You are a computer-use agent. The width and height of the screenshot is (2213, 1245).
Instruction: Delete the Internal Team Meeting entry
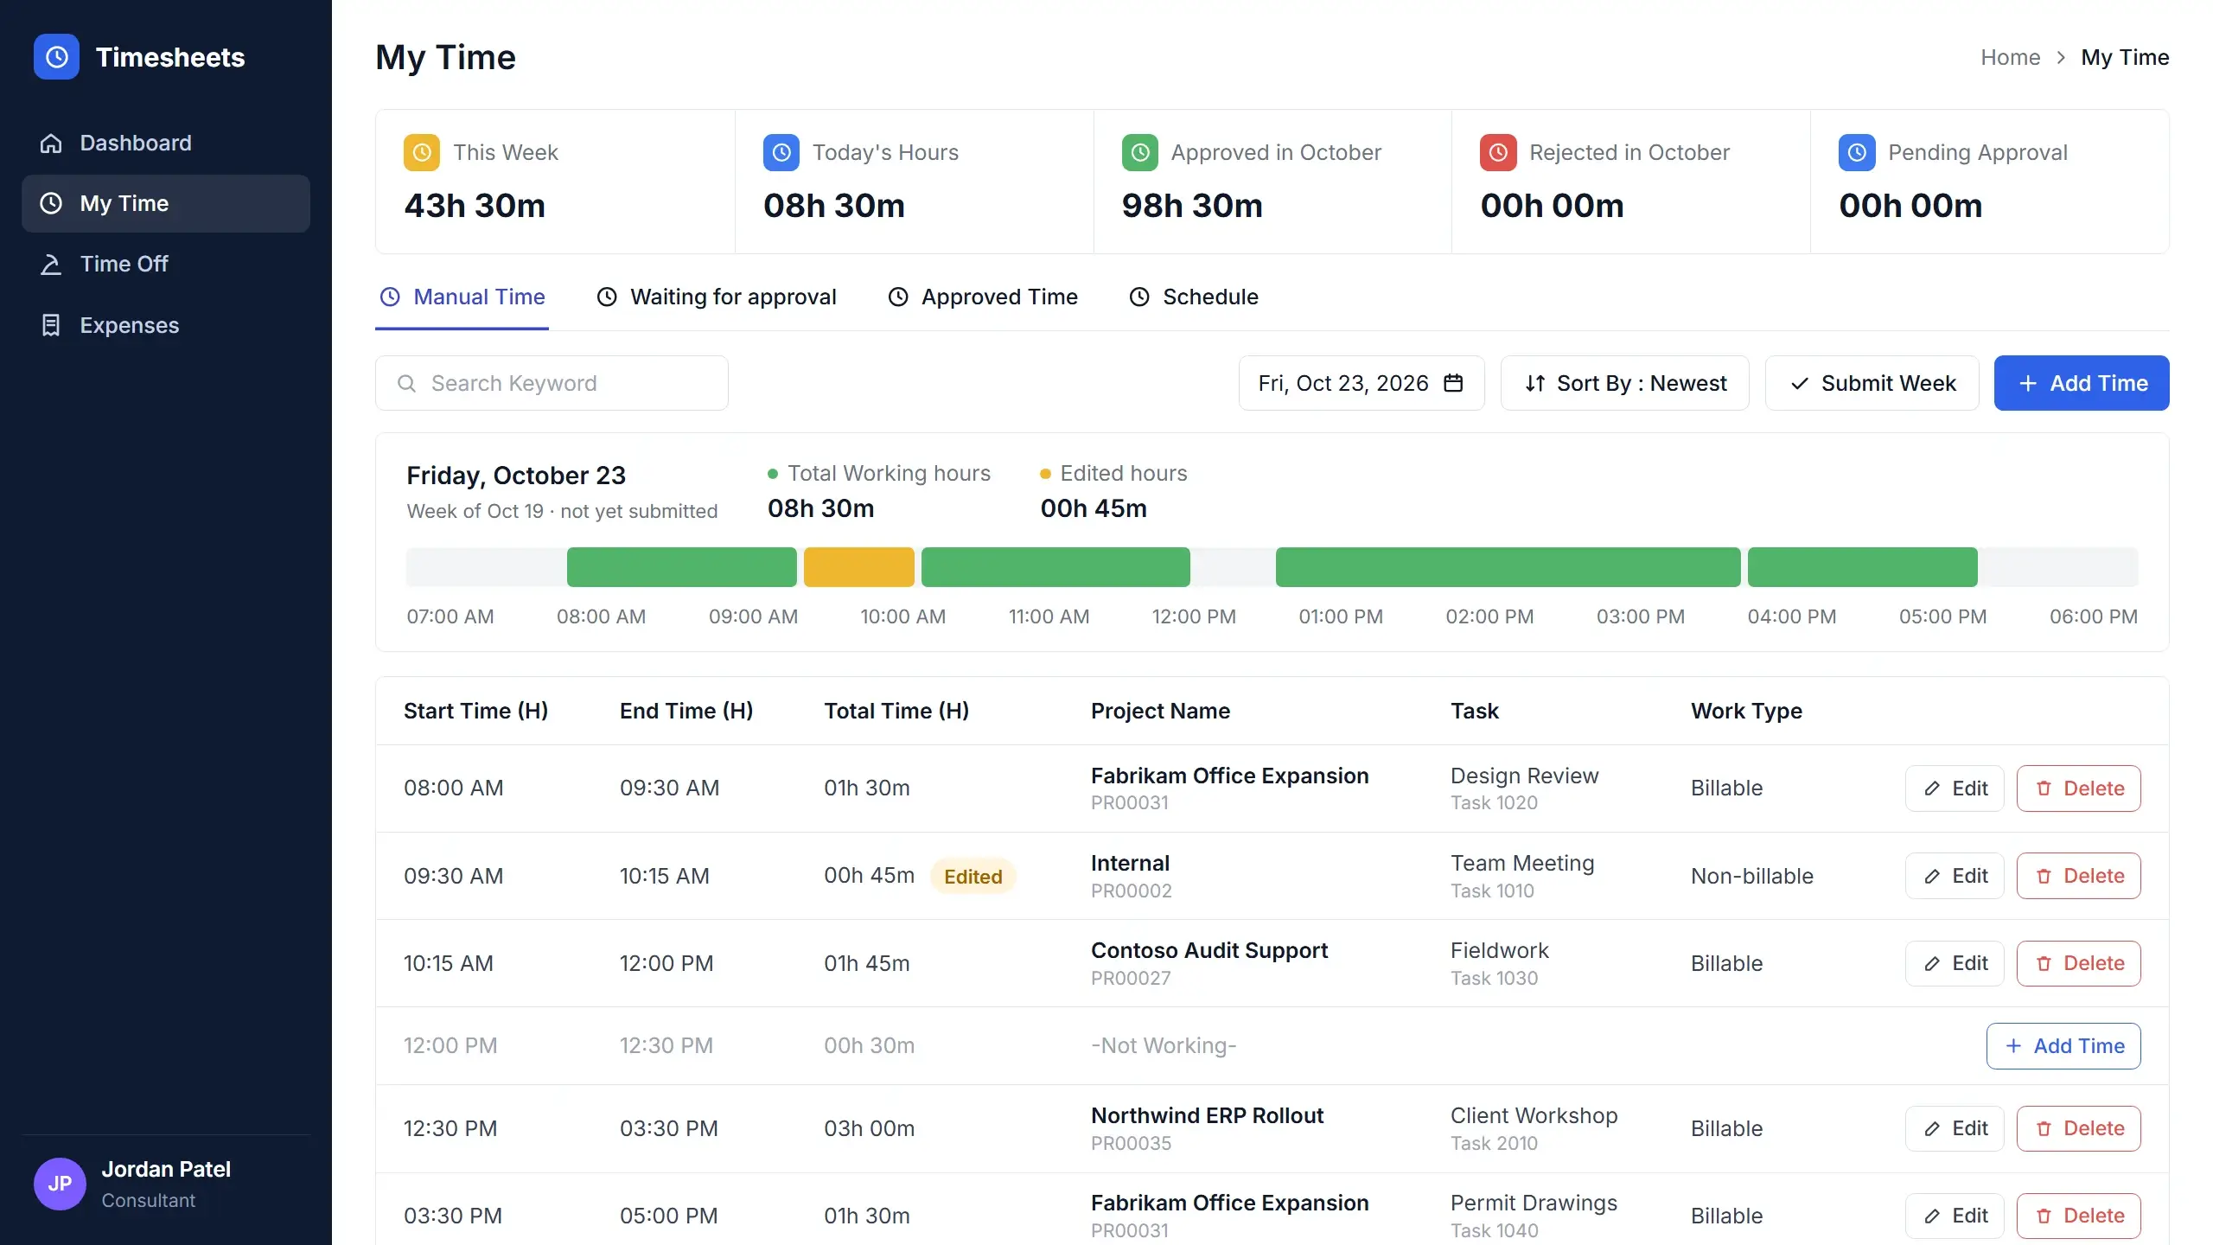pyautogui.click(x=2079, y=876)
